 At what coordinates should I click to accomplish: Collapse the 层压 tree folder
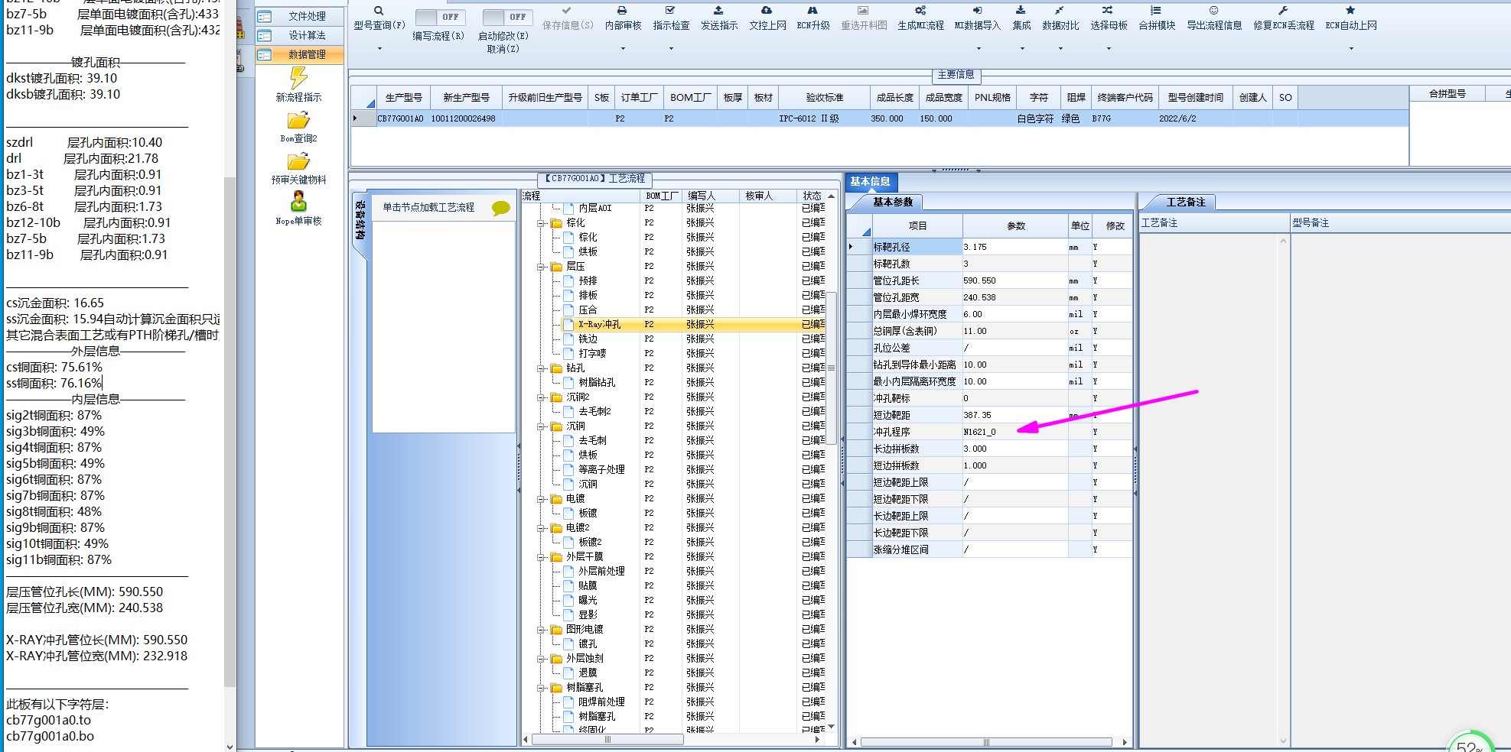541,267
